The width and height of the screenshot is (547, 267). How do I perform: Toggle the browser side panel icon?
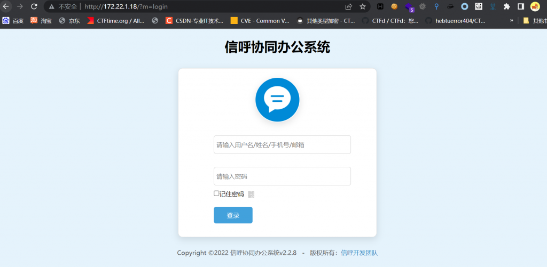click(x=520, y=7)
